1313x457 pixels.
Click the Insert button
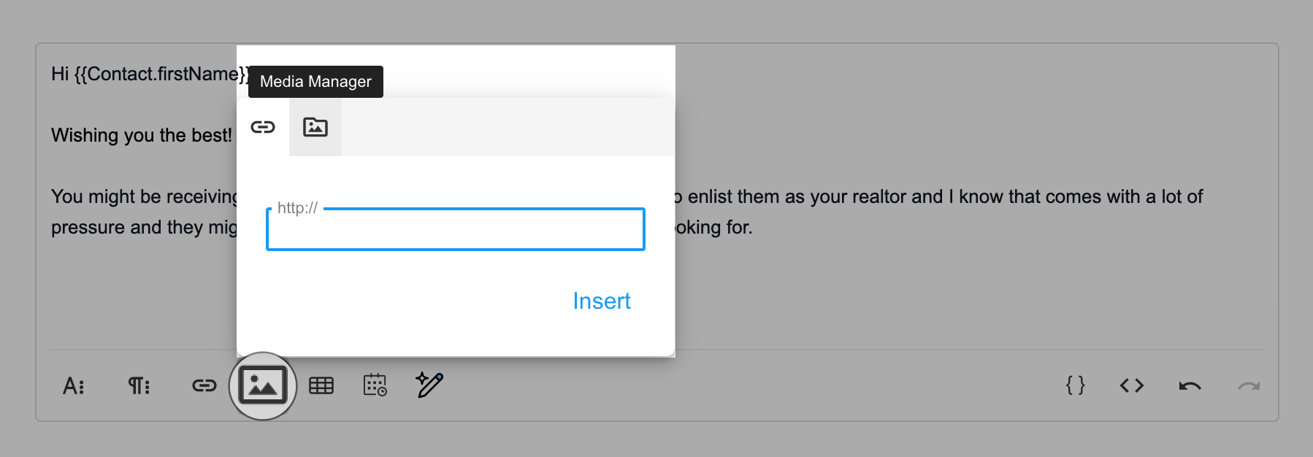point(602,301)
